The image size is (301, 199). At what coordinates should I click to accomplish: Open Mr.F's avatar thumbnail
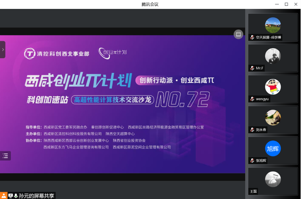(273, 56)
